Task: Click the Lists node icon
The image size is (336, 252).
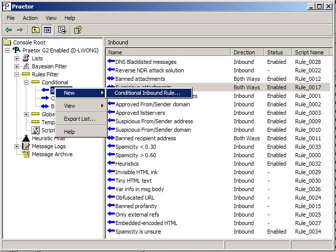Action: tap(26, 58)
